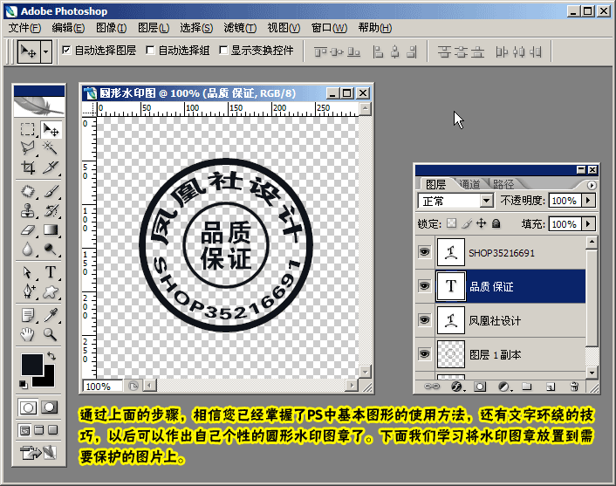The width and height of the screenshot is (616, 486).
Task: Select the Hand tool
Action: pyautogui.click(x=28, y=334)
